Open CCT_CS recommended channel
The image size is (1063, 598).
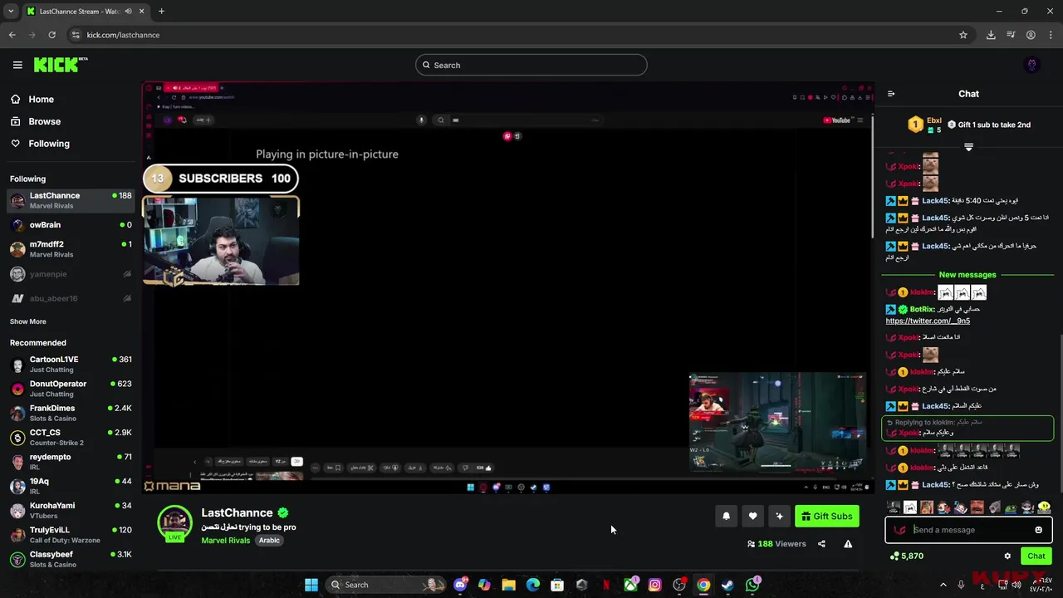click(71, 438)
